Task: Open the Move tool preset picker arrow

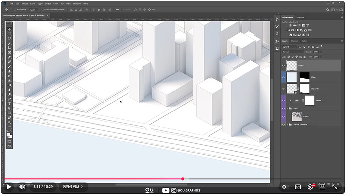Action: pos(10,10)
